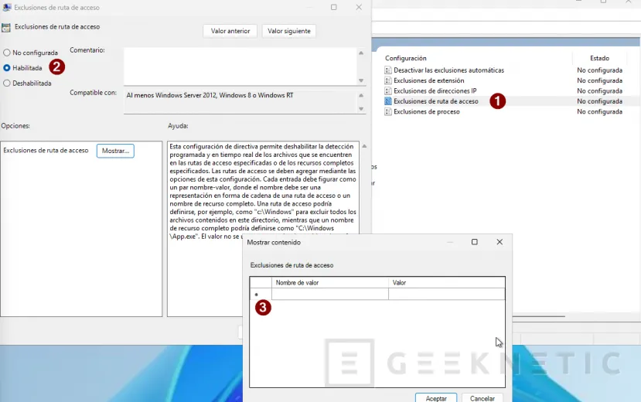Close the Mostrar contenido dialog

pyautogui.click(x=500, y=242)
